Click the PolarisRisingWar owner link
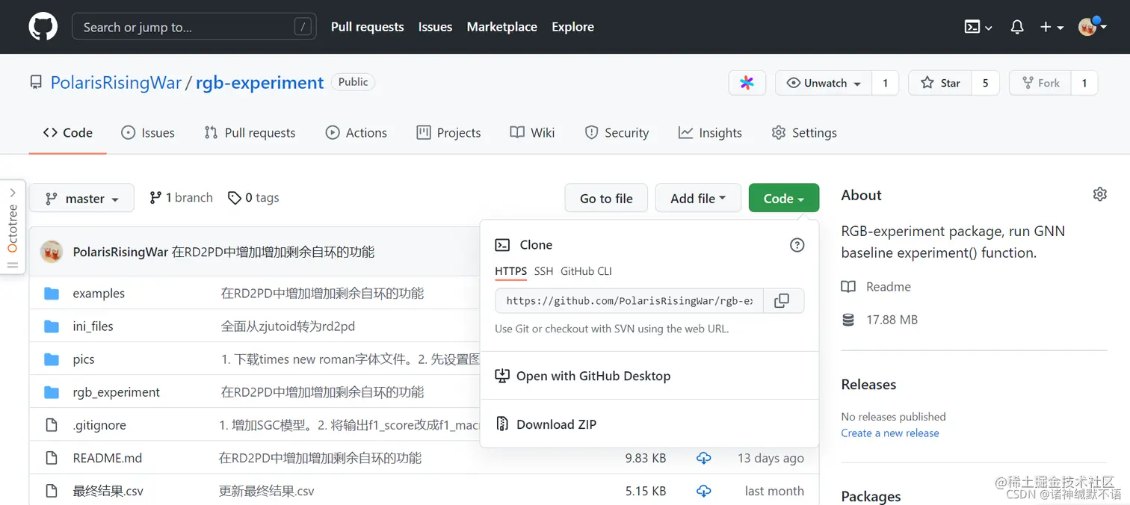This screenshot has width=1130, height=505. click(116, 83)
